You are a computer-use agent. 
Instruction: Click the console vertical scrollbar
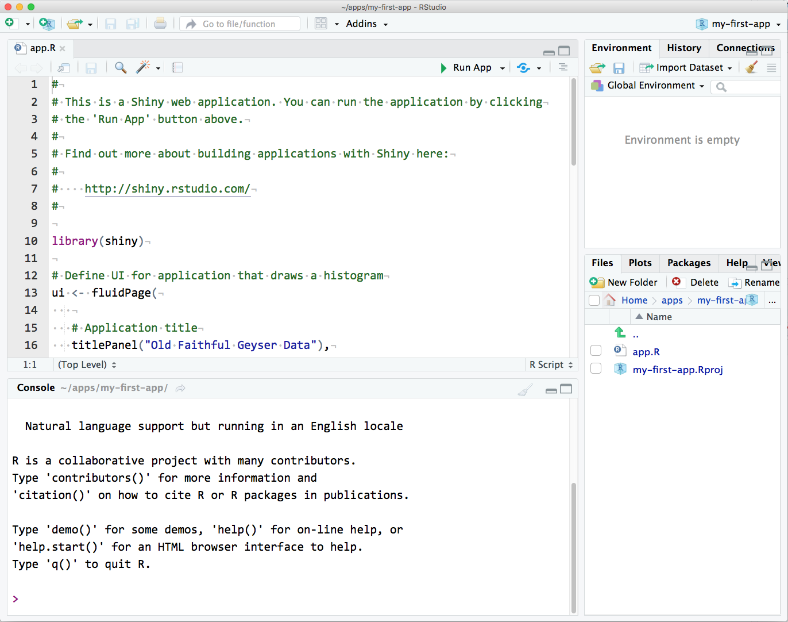point(573,548)
